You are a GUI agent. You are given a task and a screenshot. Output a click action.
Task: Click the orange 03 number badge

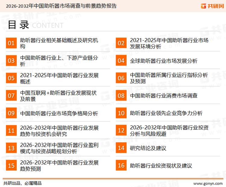[11, 60]
